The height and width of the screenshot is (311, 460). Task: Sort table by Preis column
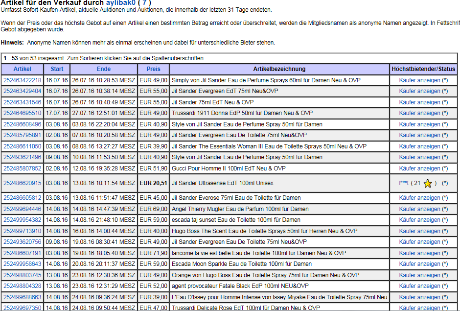point(154,69)
